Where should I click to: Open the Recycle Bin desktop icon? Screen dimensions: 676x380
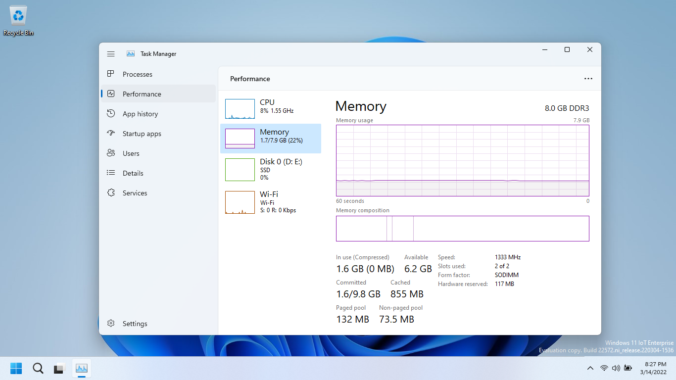(18, 21)
